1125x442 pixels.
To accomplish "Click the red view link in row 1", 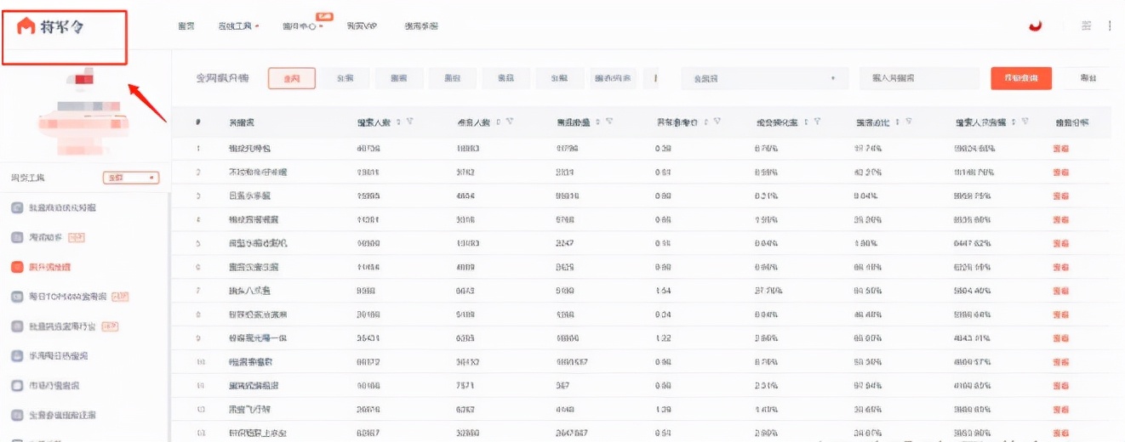I will pyautogui.click(x=1061, y=148).
